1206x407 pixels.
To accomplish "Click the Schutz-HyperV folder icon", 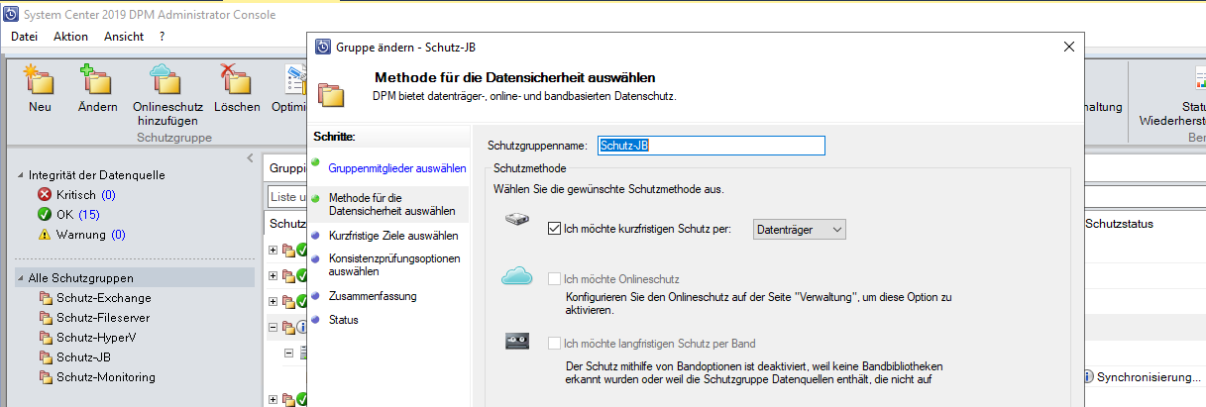I will point(46,338).
